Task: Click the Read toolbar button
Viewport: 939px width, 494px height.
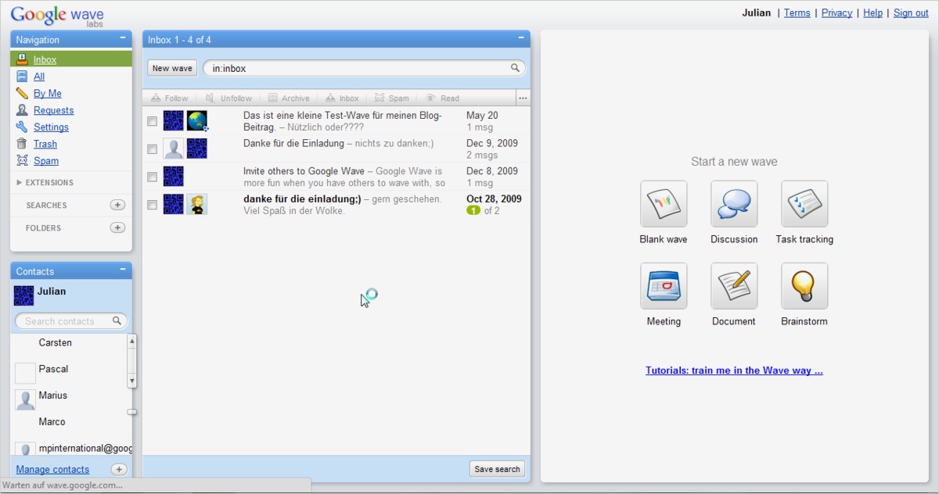Action: (442, 98)
